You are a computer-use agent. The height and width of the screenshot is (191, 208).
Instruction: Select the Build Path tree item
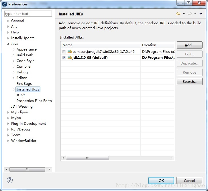click(x=25, y=55)
